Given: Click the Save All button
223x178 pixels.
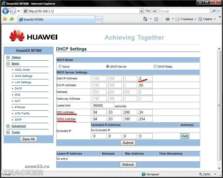Looking at the screenshot, I should 28,139.
